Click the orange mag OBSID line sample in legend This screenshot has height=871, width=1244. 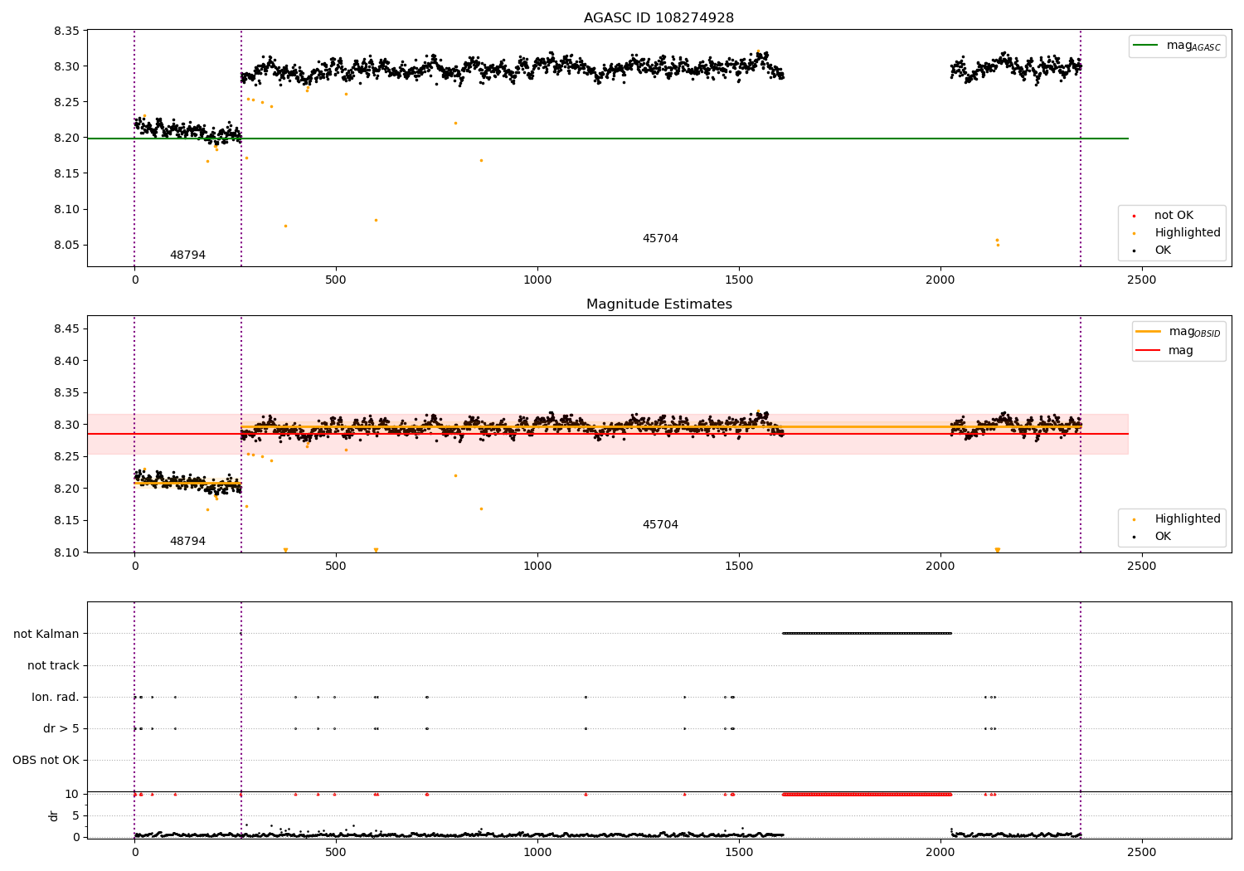(x=1149, y=332)
